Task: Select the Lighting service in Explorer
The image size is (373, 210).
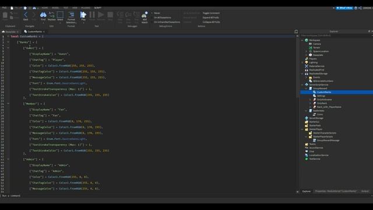Action: point(314,62)
